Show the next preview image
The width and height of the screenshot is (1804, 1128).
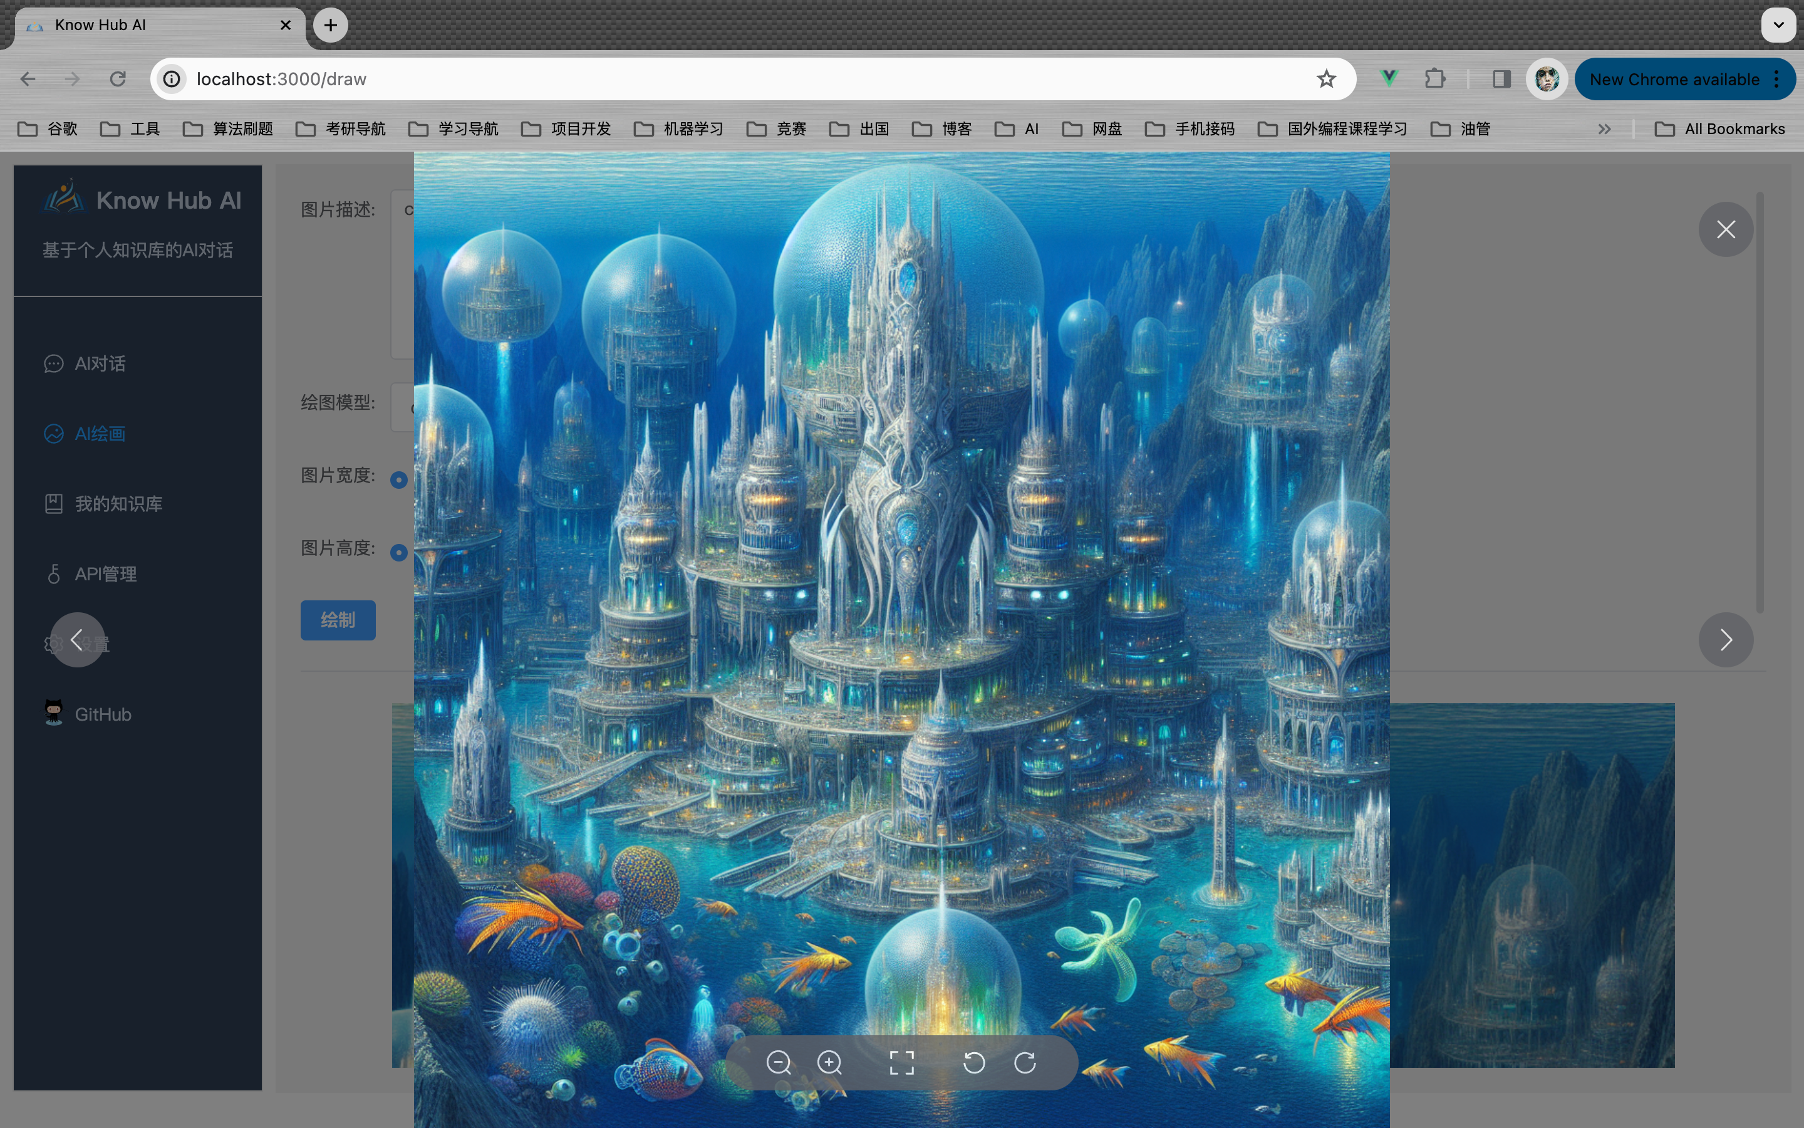coord(1725,639)
